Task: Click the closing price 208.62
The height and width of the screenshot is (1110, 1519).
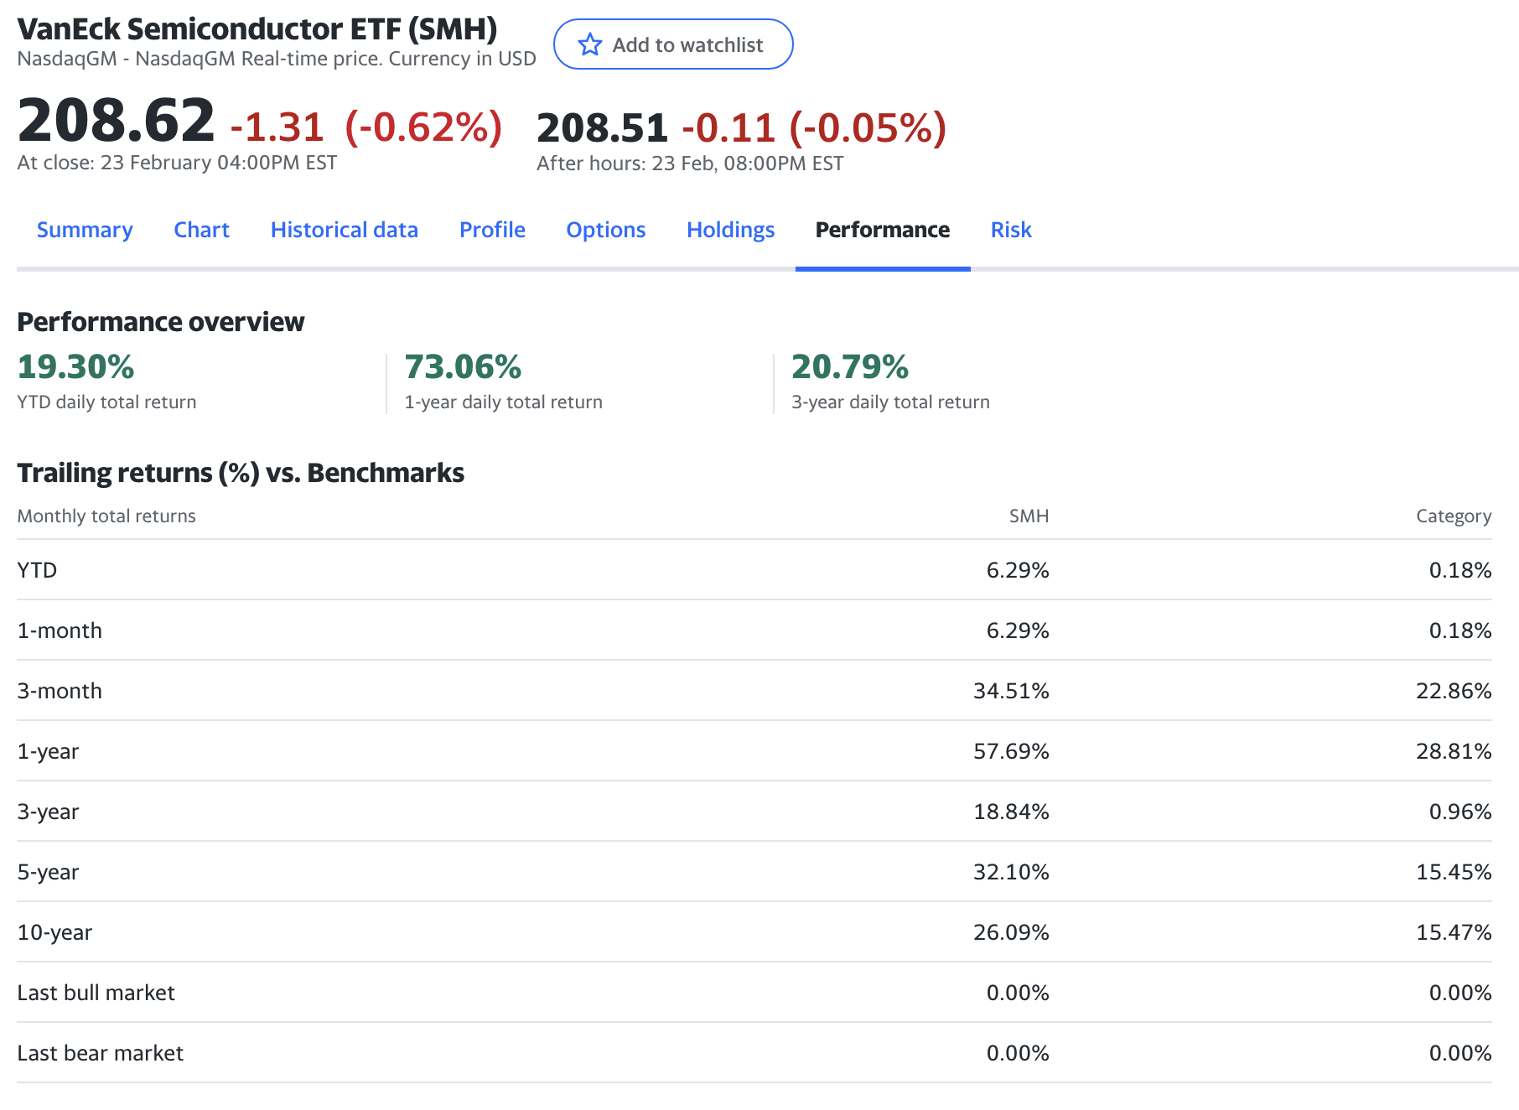Action: pos(116,120)
